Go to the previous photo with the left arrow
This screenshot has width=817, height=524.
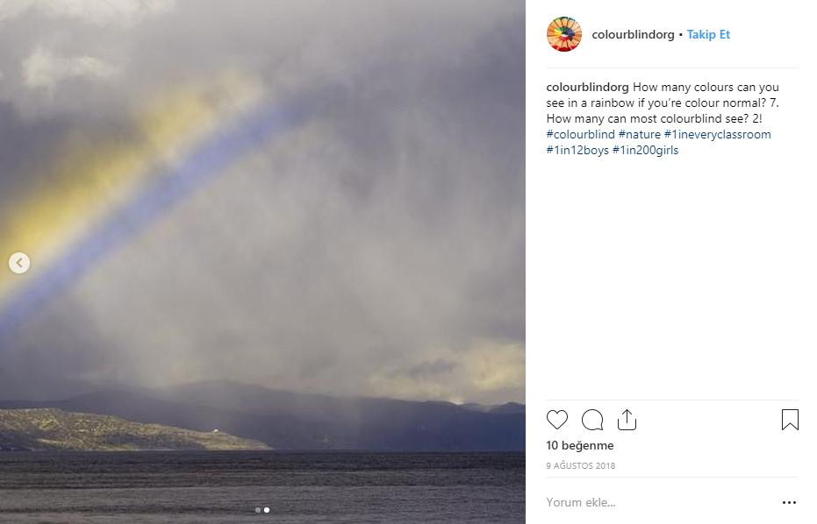(19, 263)
